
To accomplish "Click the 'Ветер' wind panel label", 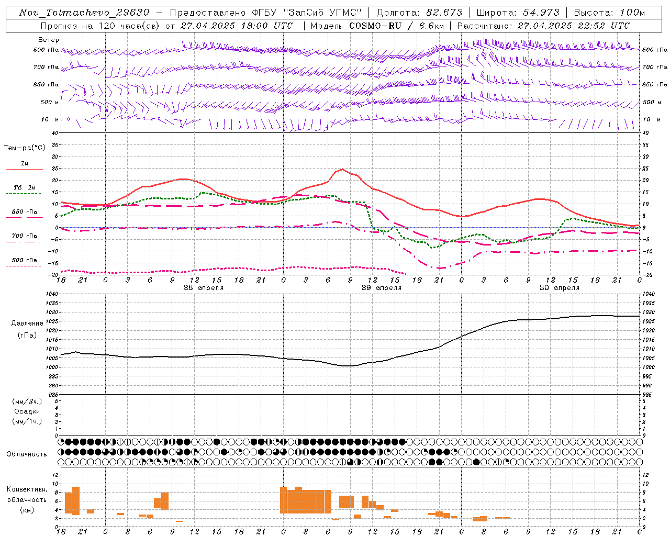I will (x=49, y=40).
